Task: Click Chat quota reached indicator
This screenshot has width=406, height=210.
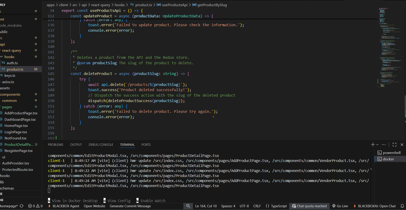Action: pos(309,206)
